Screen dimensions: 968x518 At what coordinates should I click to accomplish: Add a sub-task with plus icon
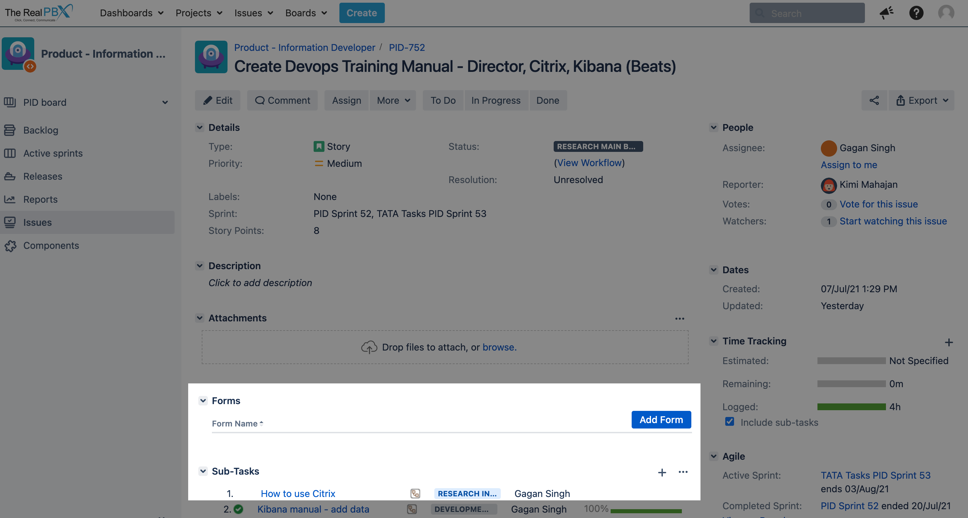coord(662,472)
